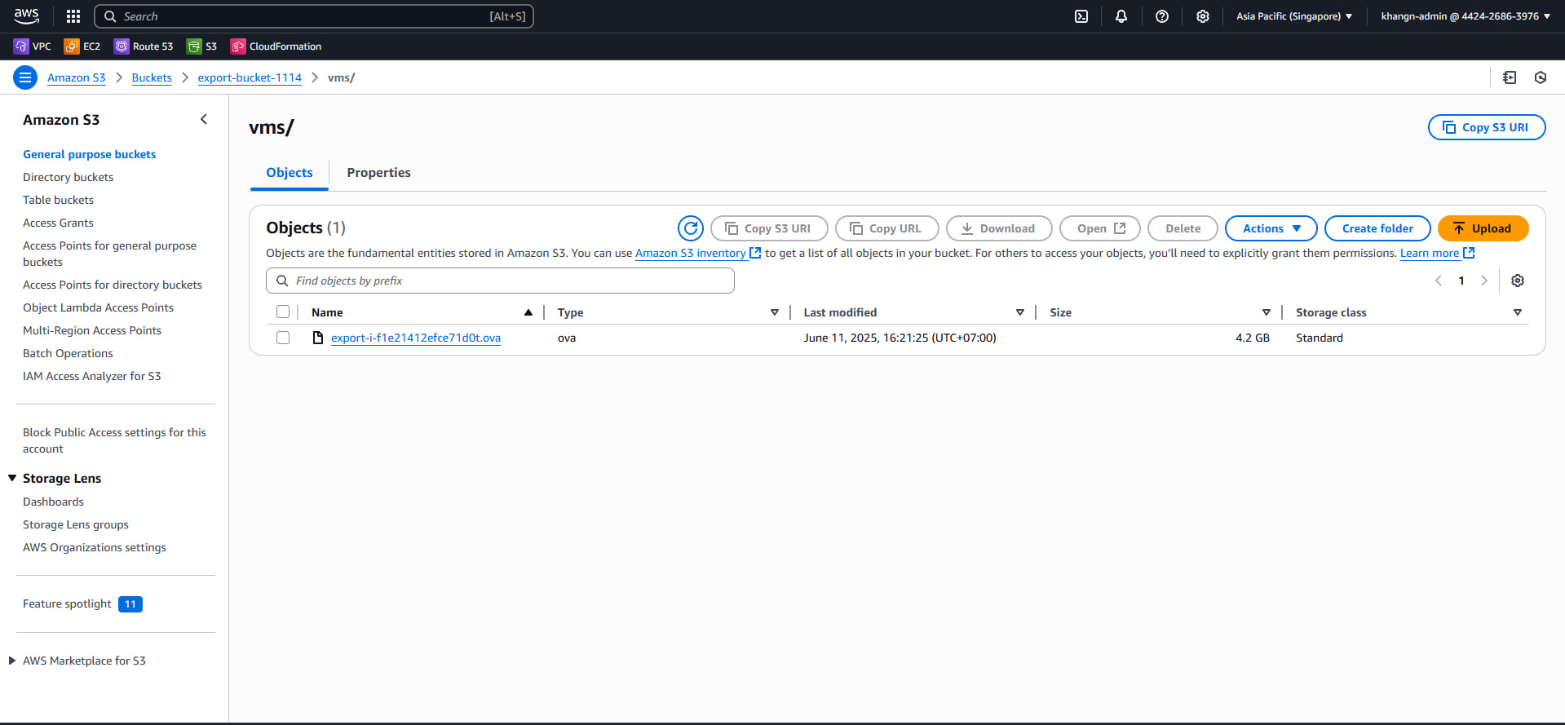Select all objects checkbox in header

(x=283, y=312)
